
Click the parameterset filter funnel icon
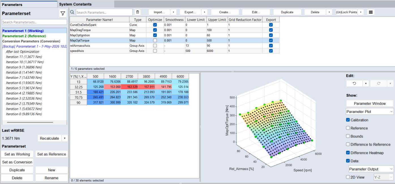(63, 13)
